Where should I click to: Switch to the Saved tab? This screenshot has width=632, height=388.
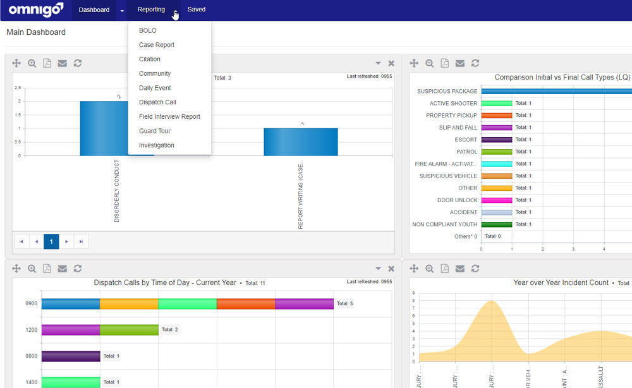coord(196,9)
